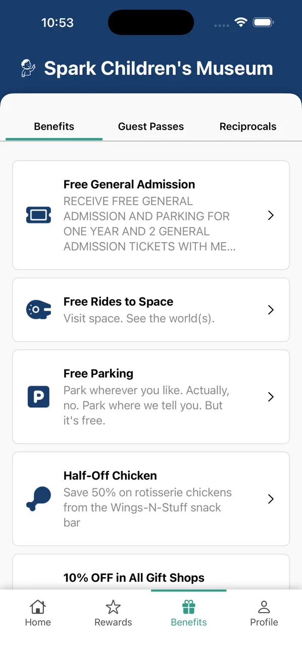Tap the Free Parking description text

click(146, 405)
